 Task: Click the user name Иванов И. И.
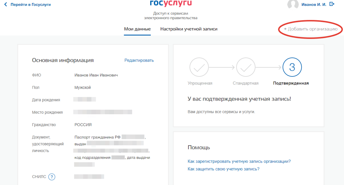pyautogui.click(x=314, y=5)
